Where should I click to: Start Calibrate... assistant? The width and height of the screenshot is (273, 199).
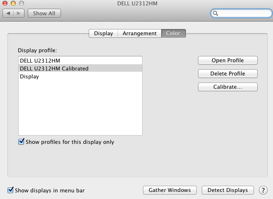point(228,87)
